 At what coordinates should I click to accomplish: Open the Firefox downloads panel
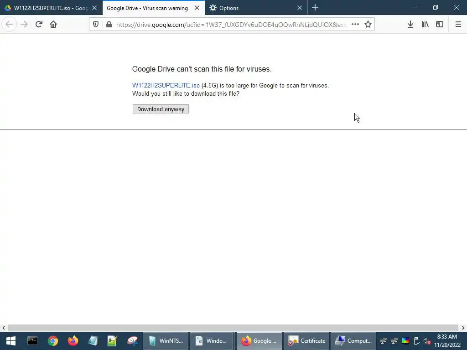click(x=410, y=25)
